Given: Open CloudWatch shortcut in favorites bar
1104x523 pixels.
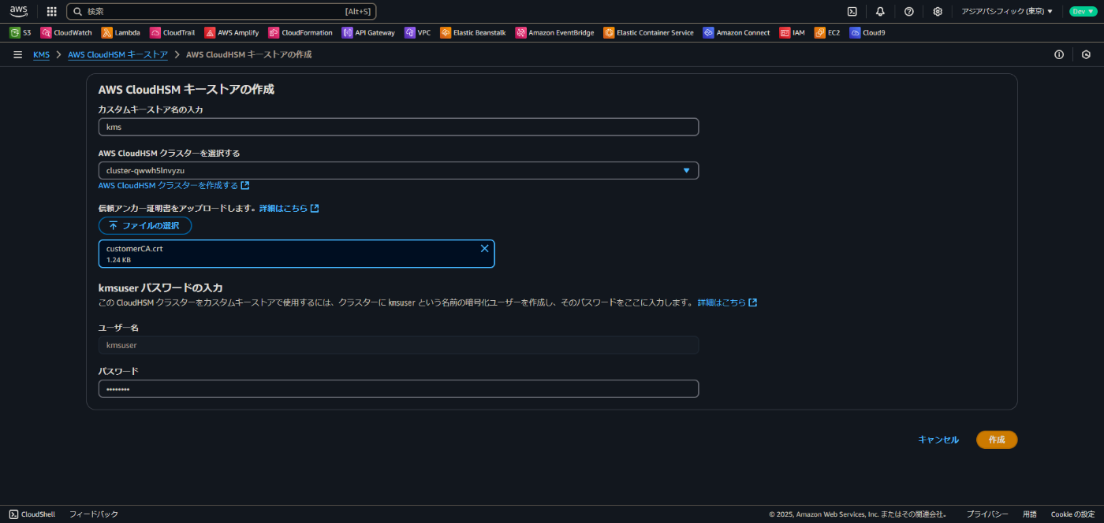Looking at the screenshot, I should coord(67,32).
